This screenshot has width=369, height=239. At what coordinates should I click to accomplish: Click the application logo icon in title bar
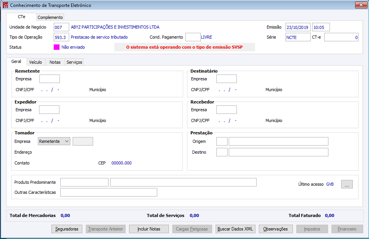click(x=5, y=5)
